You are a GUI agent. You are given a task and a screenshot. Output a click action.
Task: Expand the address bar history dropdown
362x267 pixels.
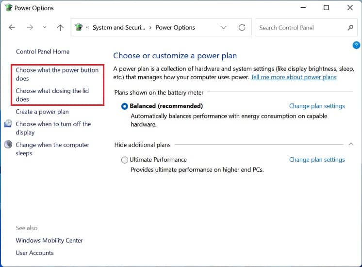tap(223, 28)
